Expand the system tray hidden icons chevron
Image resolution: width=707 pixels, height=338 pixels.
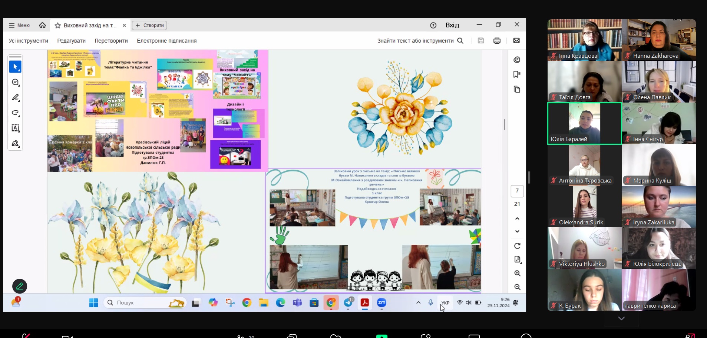tap(418, 303)
